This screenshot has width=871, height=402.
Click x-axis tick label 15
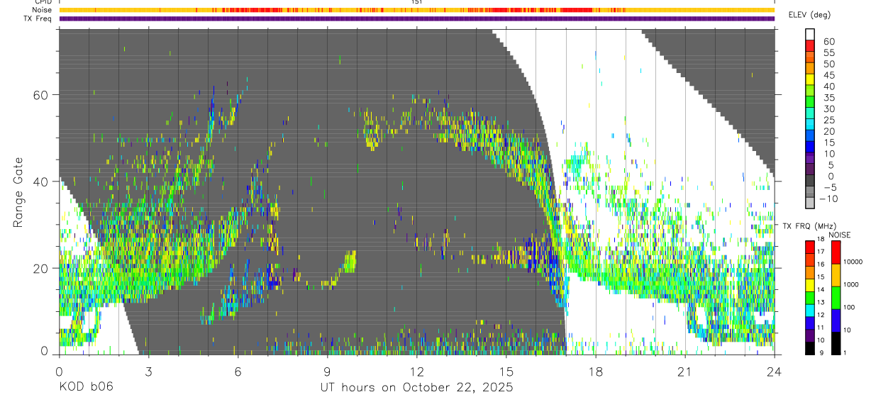click(x=506, y=371)
